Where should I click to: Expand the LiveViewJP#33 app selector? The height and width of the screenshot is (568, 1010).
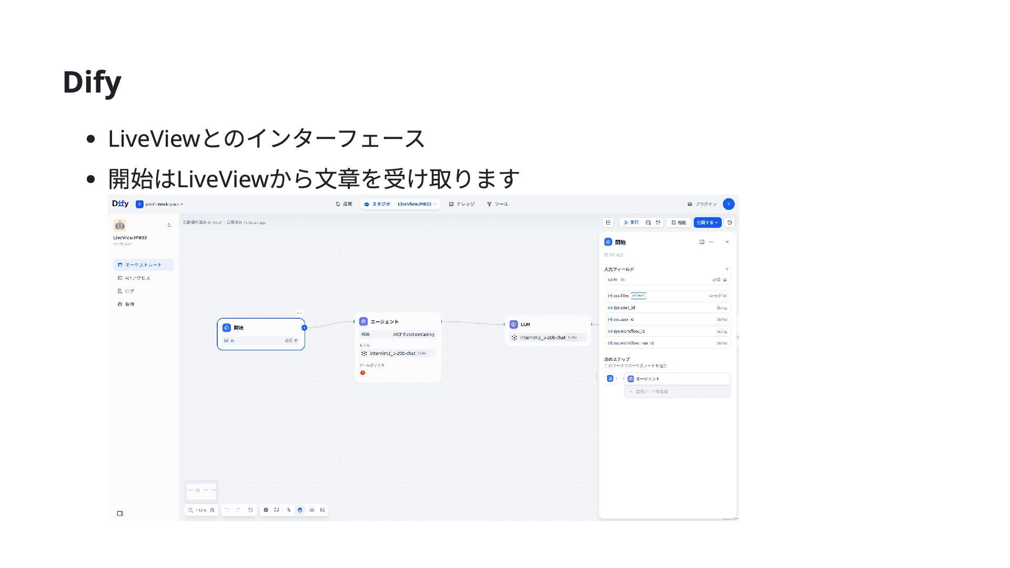point(417,204)
